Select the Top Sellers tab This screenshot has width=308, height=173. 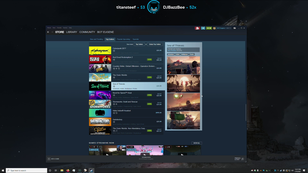point(110,39)
